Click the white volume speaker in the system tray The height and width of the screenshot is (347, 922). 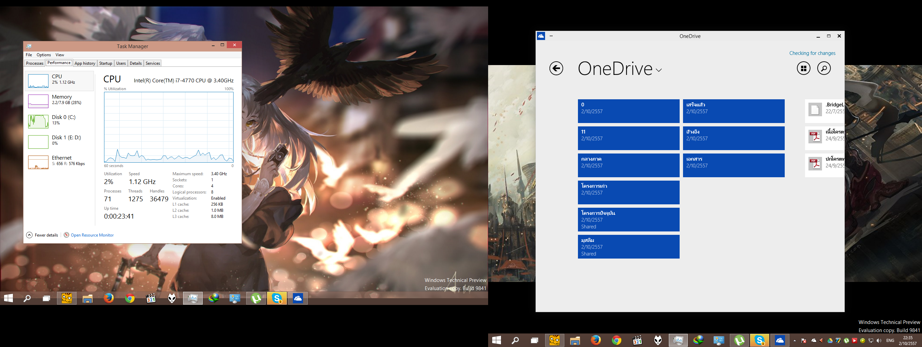click(879, 341)
